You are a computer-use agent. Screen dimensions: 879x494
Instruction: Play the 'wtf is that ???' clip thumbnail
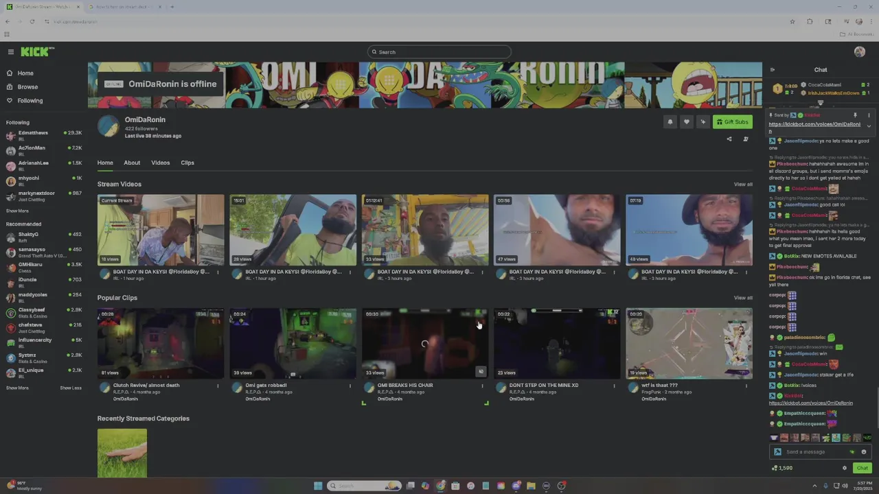coord(689,343)
